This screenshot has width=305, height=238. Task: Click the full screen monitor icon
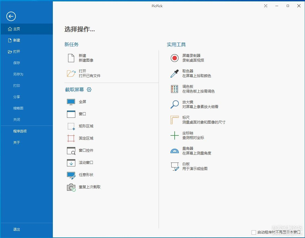pos(71,102)
